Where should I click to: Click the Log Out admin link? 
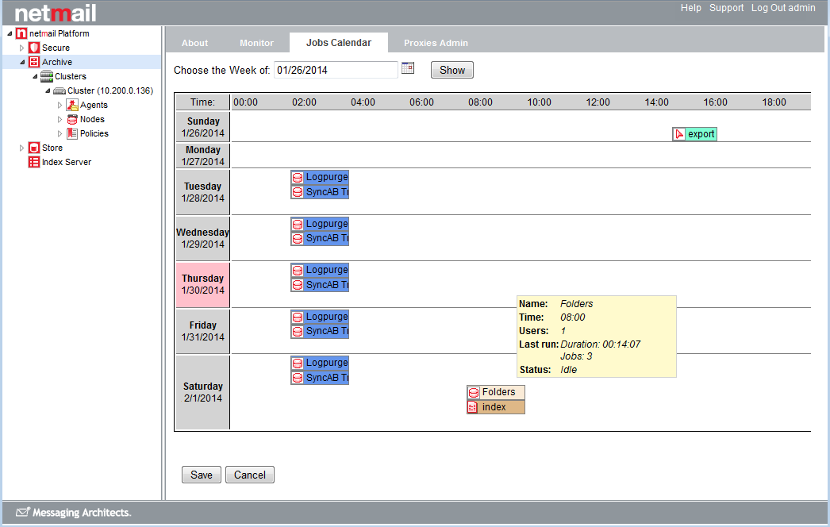783,8
